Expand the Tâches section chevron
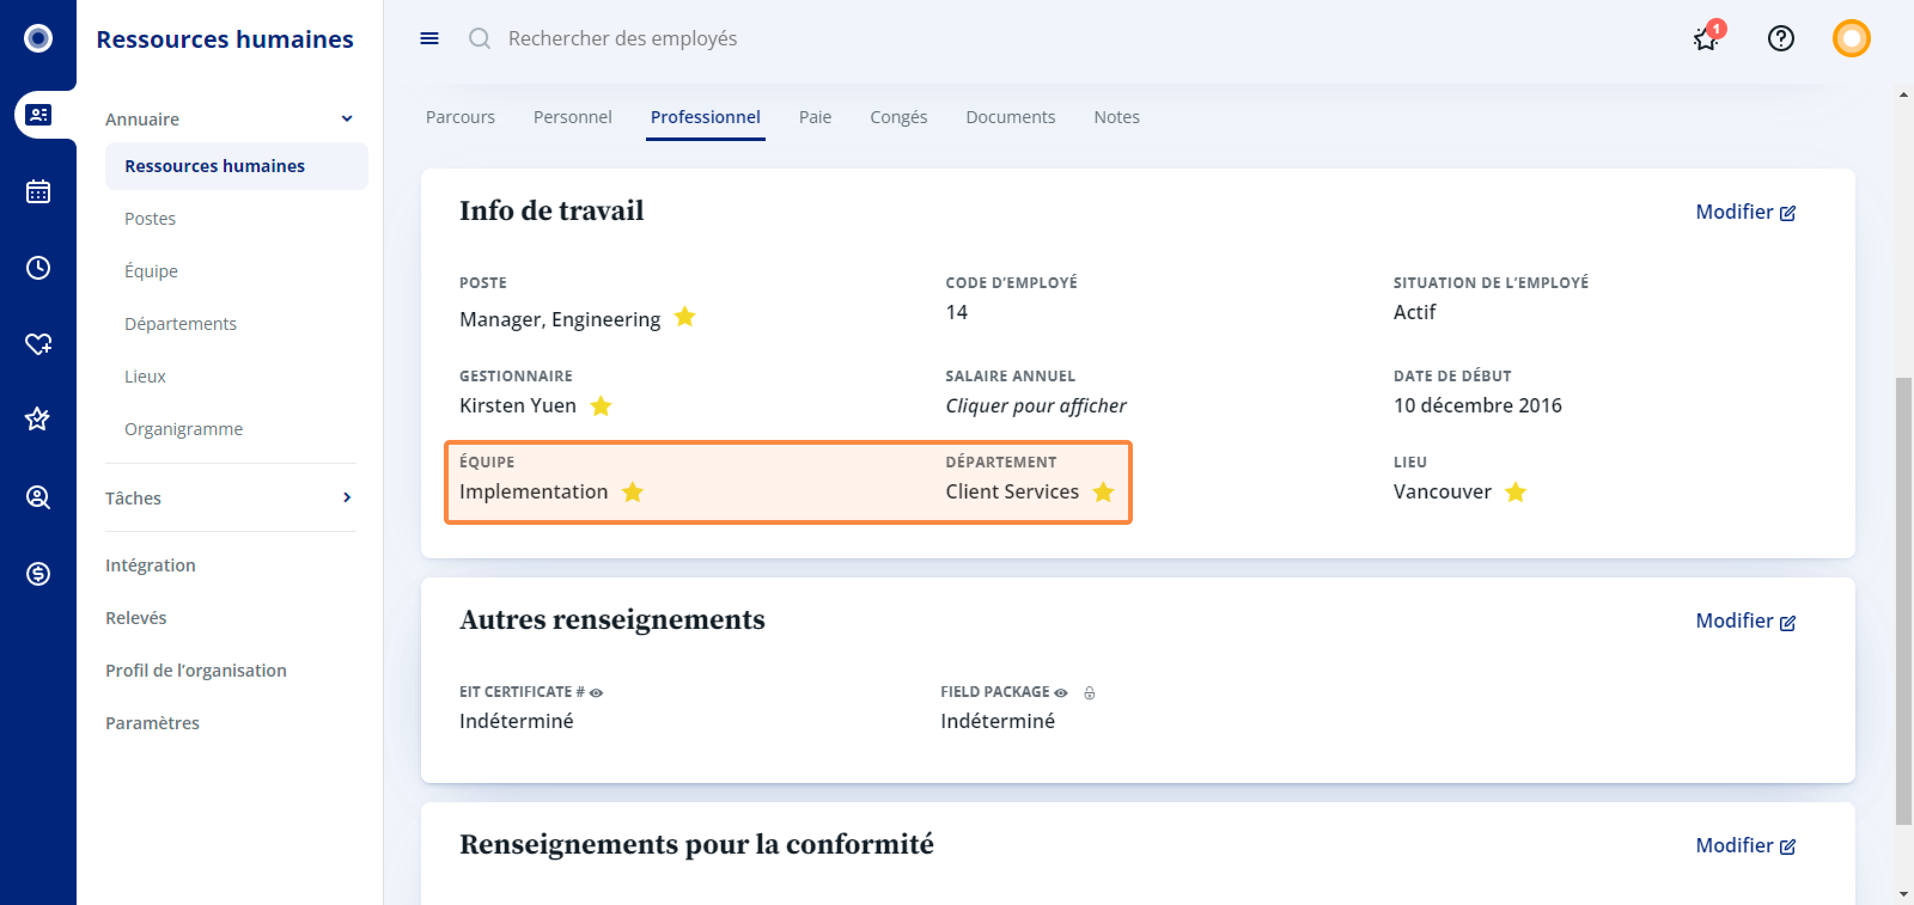 coord(346,497)
